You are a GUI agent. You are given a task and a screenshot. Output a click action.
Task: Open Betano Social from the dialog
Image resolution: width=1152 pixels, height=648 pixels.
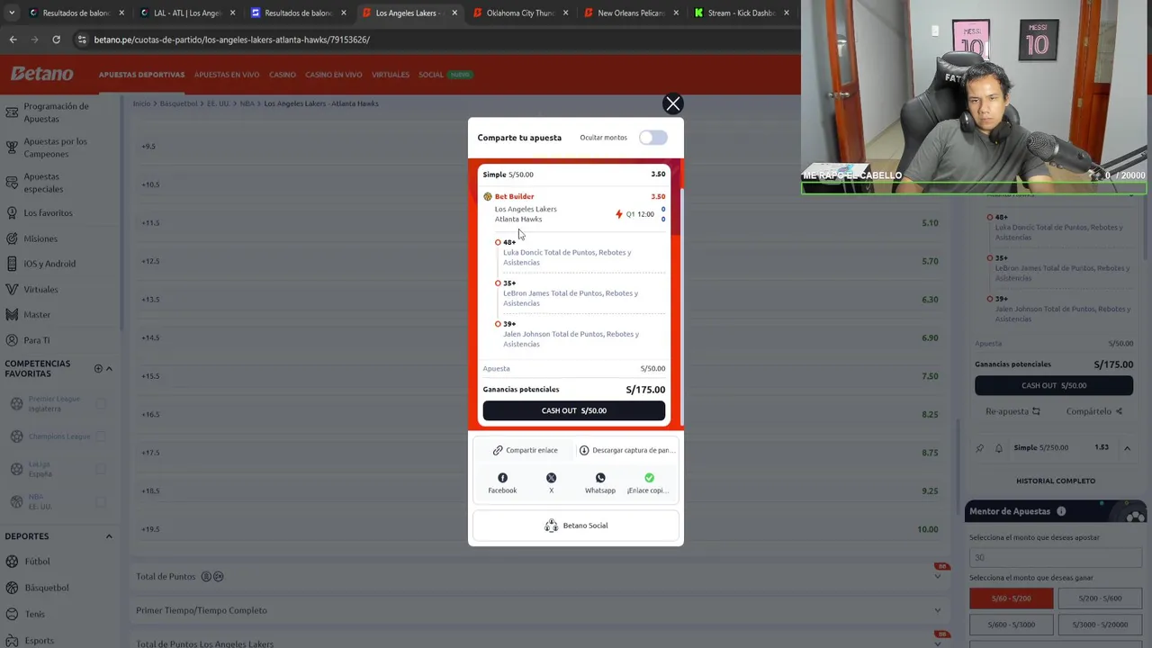pyautogui.click(x=576, y=526)
